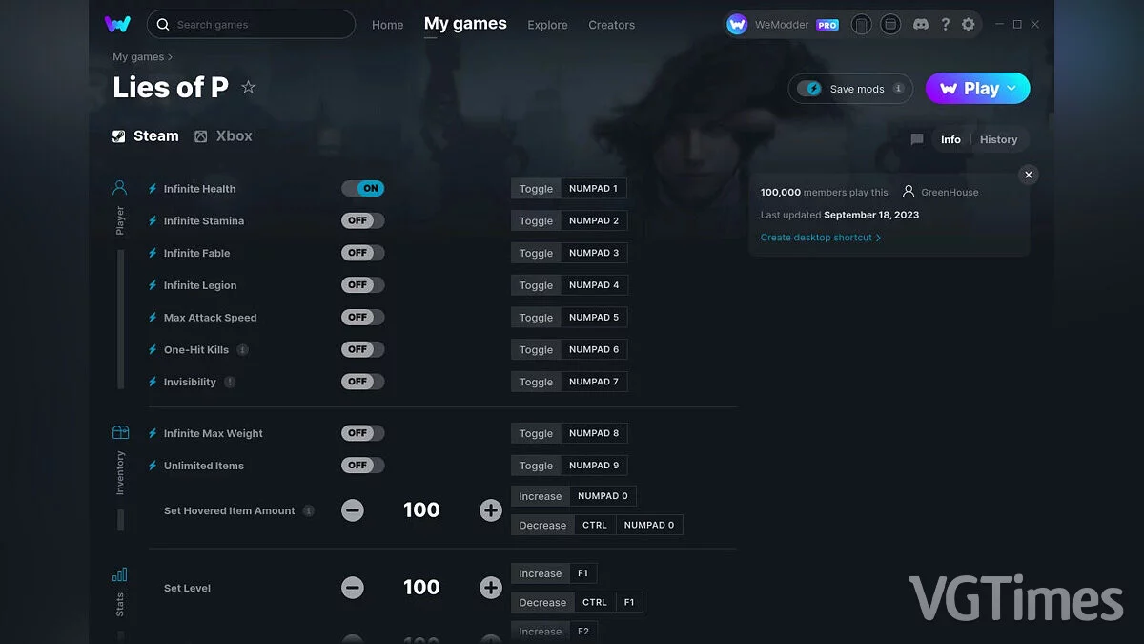
Task: Open the Discord icon in header
Action: (921, 24)
